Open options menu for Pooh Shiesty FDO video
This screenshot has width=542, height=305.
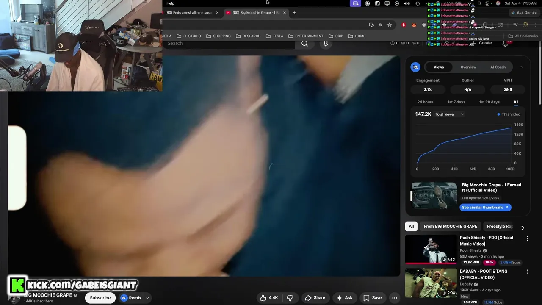click(528, 238)
